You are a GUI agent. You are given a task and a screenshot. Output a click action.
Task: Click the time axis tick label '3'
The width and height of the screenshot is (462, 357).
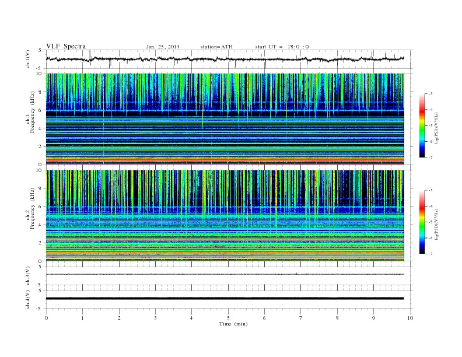click(155, 318)
